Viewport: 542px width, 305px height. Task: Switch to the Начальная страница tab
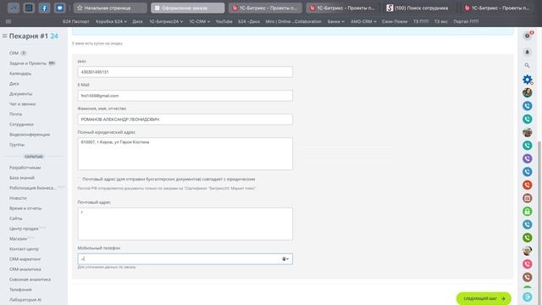pyautogui.click(x=110, y=8)
